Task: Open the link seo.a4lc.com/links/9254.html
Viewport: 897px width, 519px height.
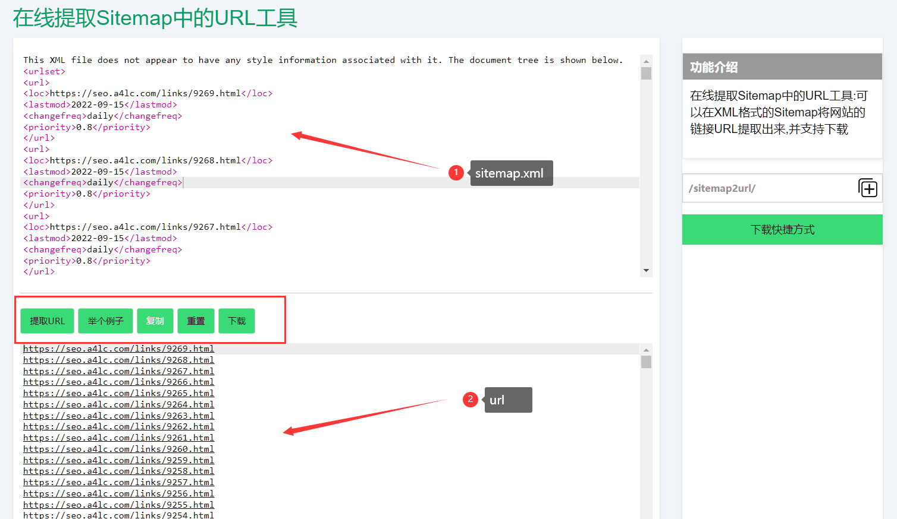Action: pos(118,515)
